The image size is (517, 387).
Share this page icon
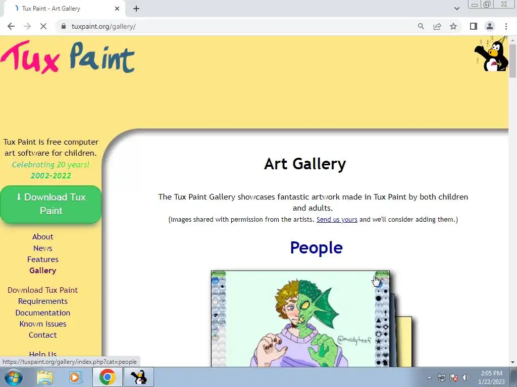tap(437, 26)
